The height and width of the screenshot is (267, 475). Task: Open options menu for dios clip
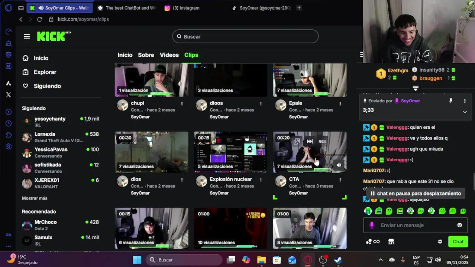point(182,179)
